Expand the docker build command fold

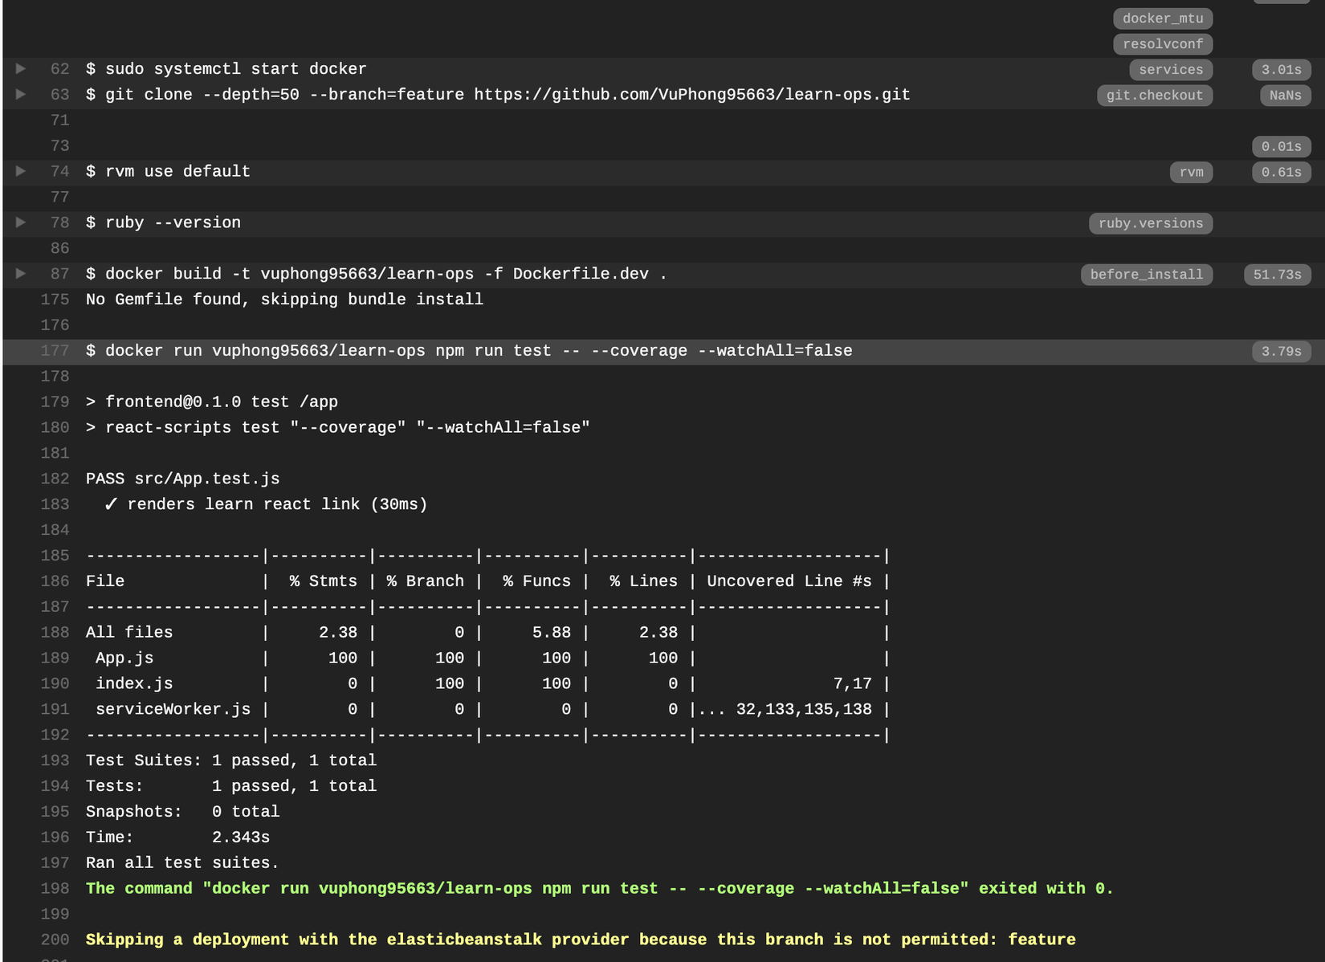pyautogui.click(x=21, y=274)
